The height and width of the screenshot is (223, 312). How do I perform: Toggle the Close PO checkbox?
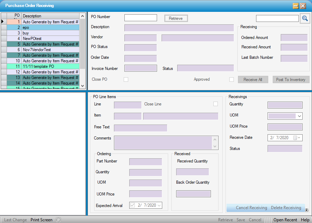click(126, 79)
